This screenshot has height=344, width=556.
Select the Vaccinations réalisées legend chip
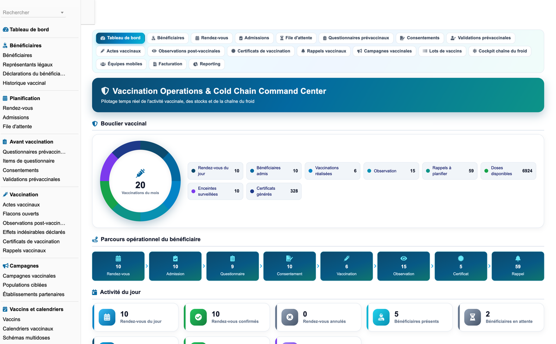tap(332, 171)
